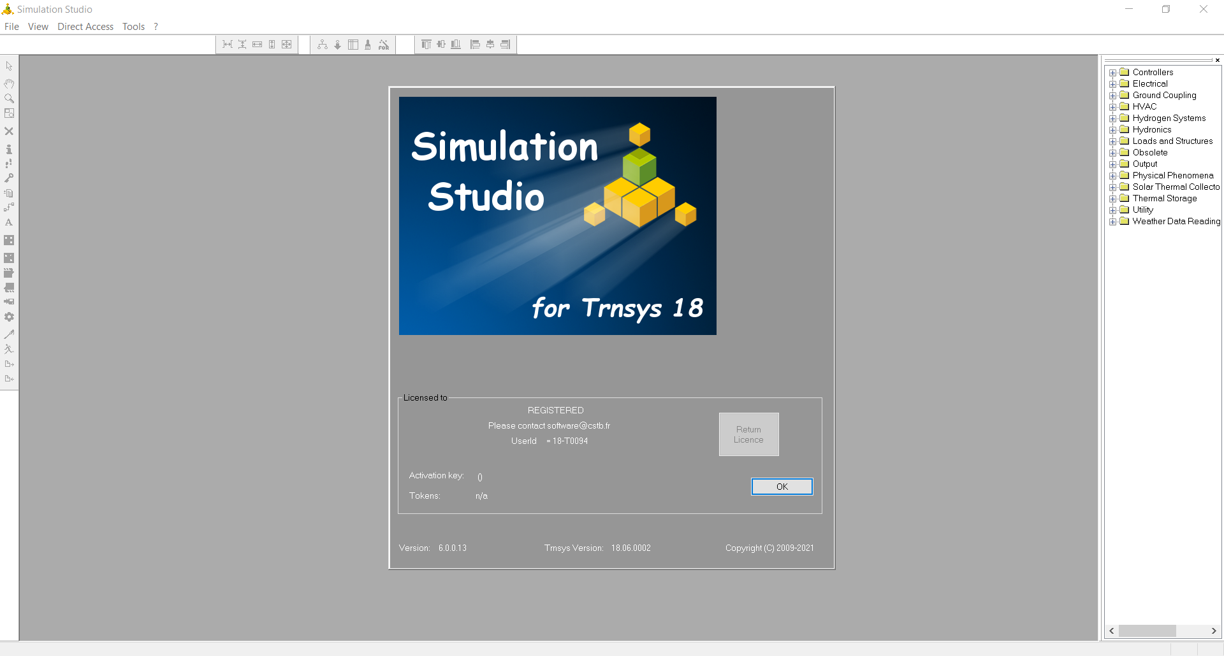The height and width of the screenshot is (656, 1224).
Task: Select the Weather Data Reading tree item
Action: pyautogui.click(x=1177, y=222)
